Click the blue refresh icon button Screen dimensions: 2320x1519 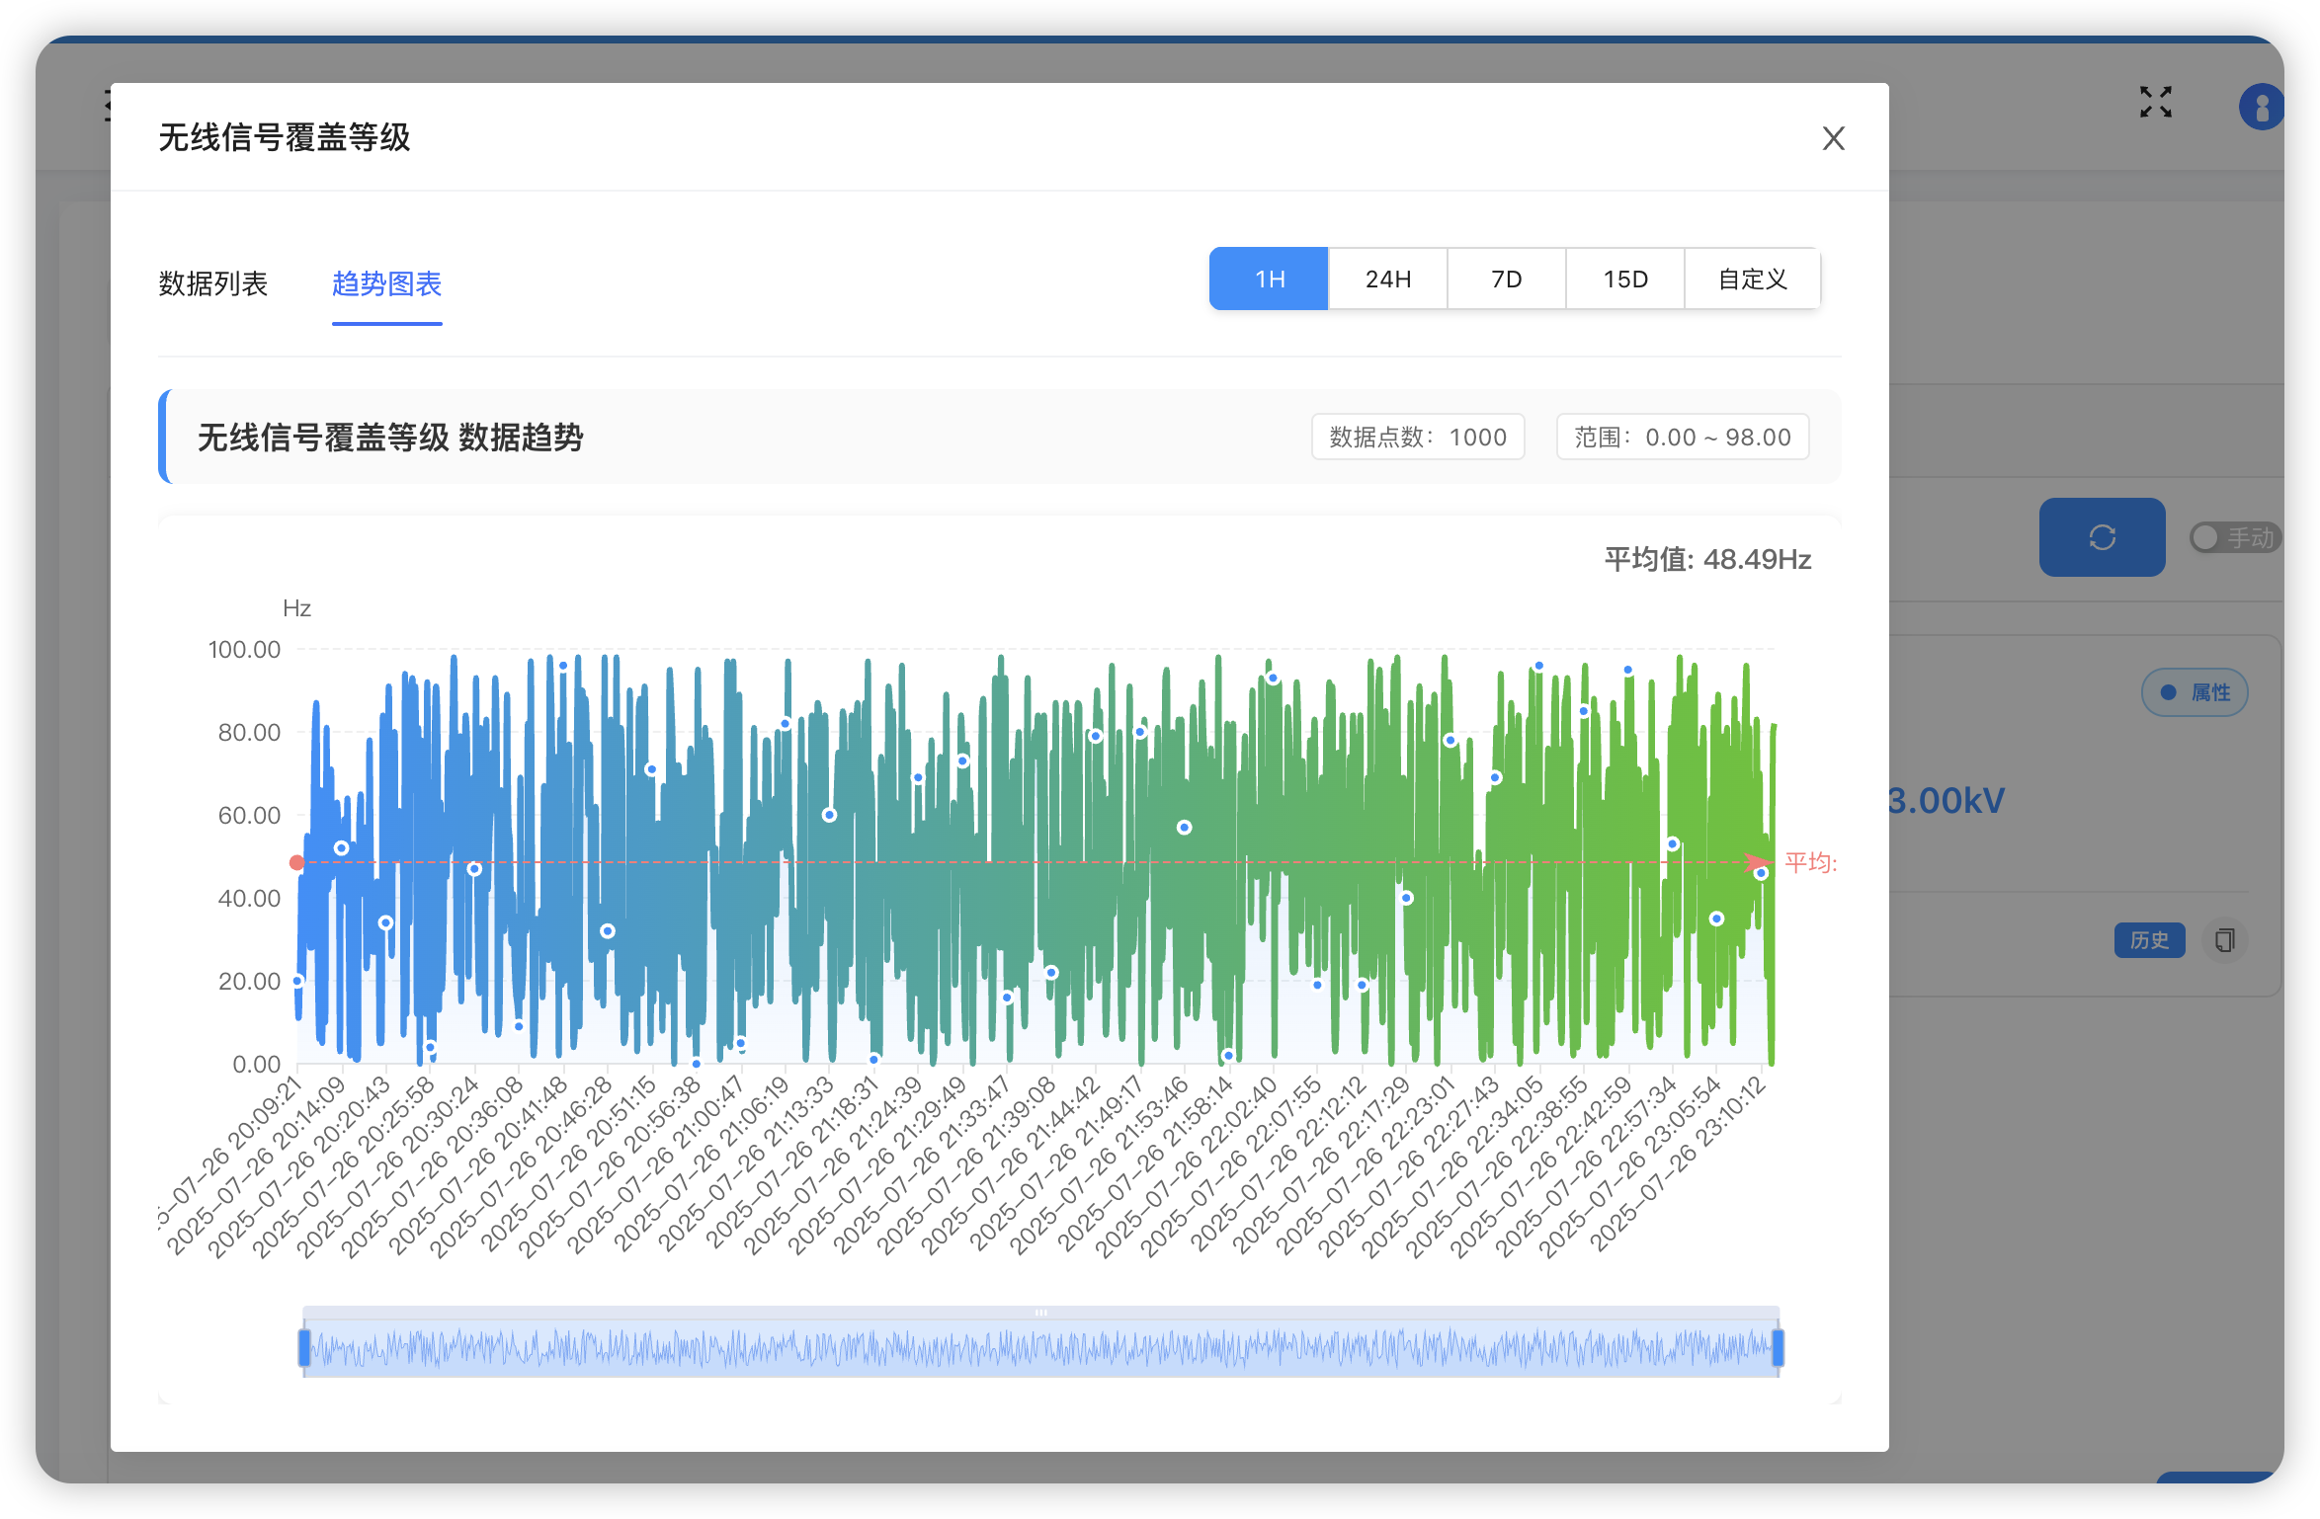click(x=2102, y=537)
